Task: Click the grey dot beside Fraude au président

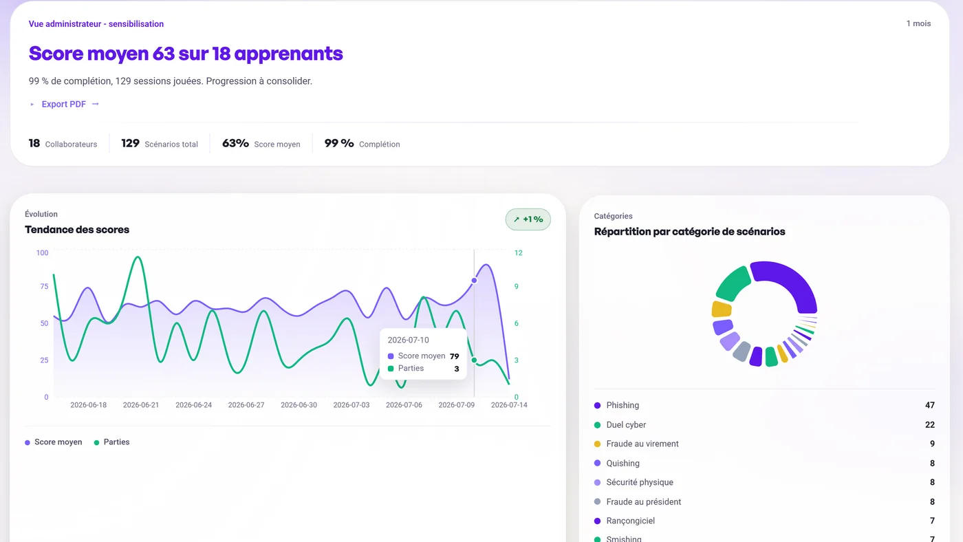Action: pyautogui.click(x=597, y=502)
